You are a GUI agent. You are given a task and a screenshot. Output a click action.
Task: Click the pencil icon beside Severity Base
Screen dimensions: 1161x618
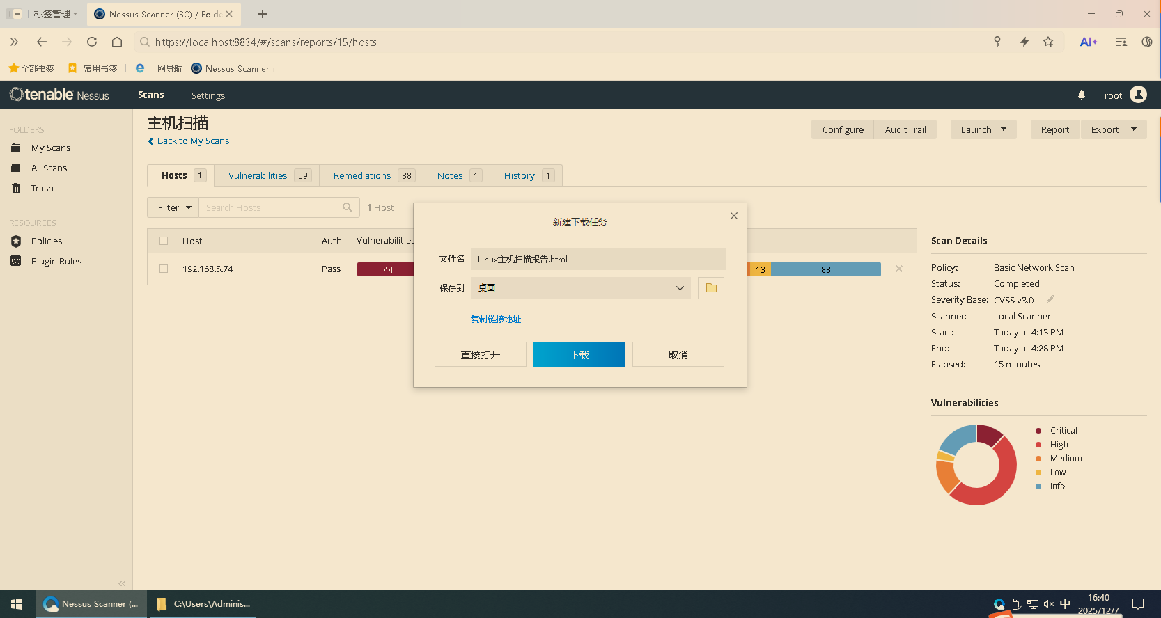click(1050, 299)
